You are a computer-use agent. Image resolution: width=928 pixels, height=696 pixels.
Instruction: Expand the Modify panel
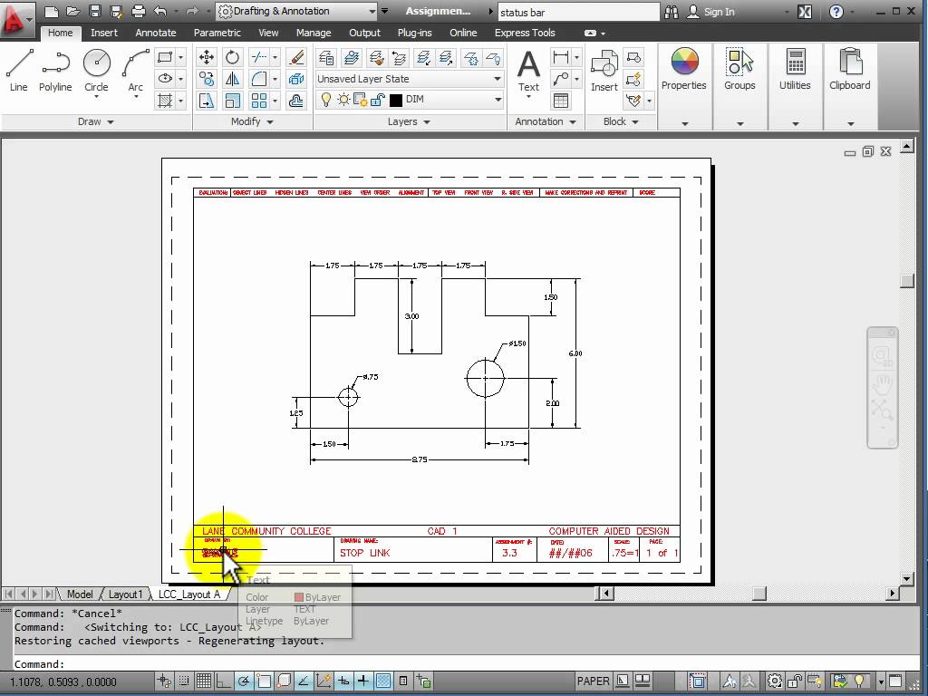pos(252,121)
